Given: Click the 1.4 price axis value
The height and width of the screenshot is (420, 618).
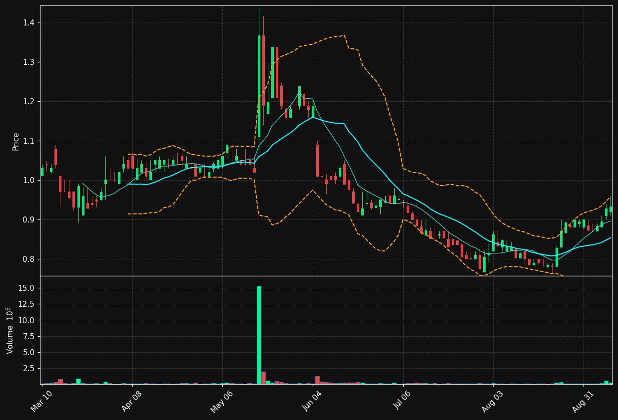Looking at the screenshot, I should click(x=28, y=22).
